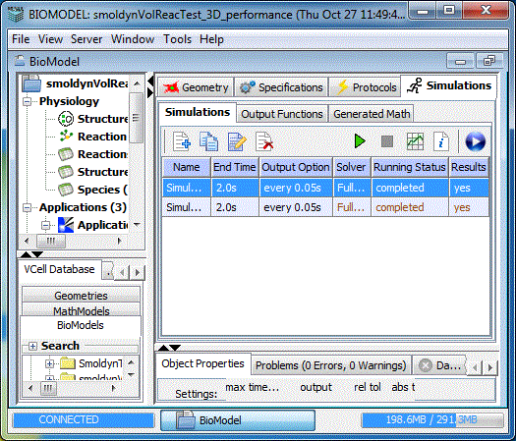Select second simulation row in table
This screenshot has width=516, height=441.
[325, 207]
